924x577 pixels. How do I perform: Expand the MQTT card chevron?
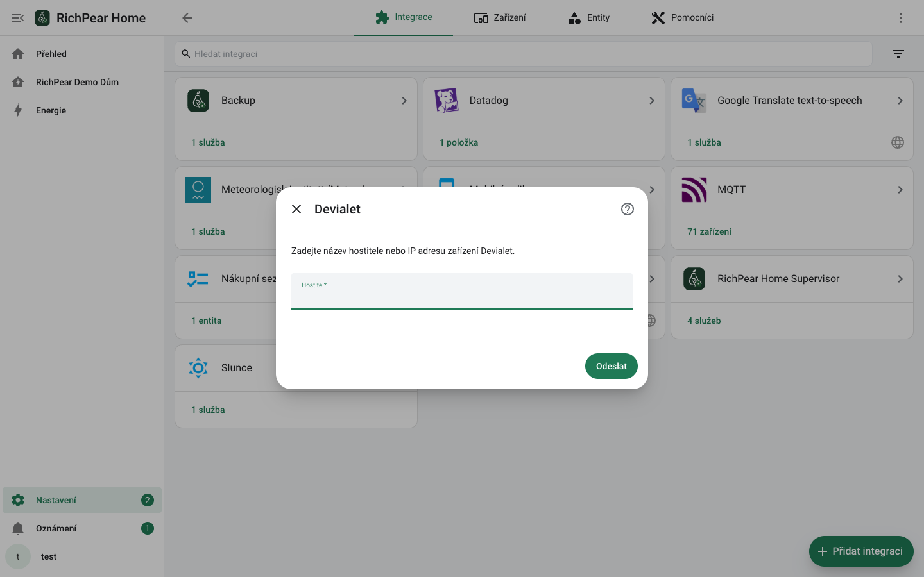click(x=900, y=190)
